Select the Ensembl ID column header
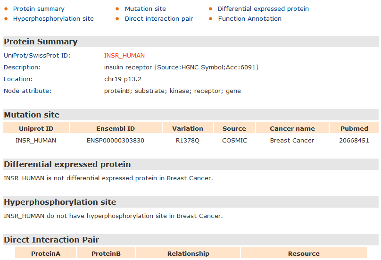 click(116, 128)
